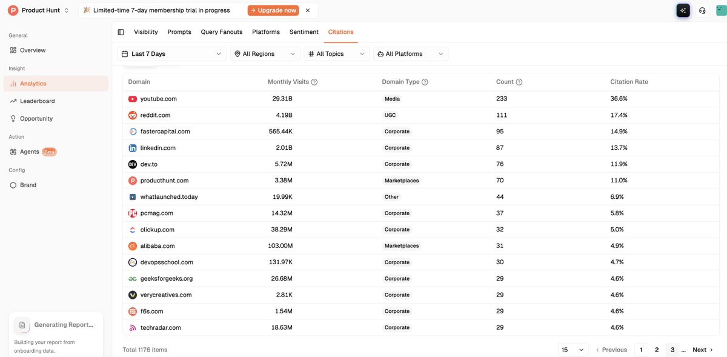Go to Overview in the sidebar

[x=56, y=50]
